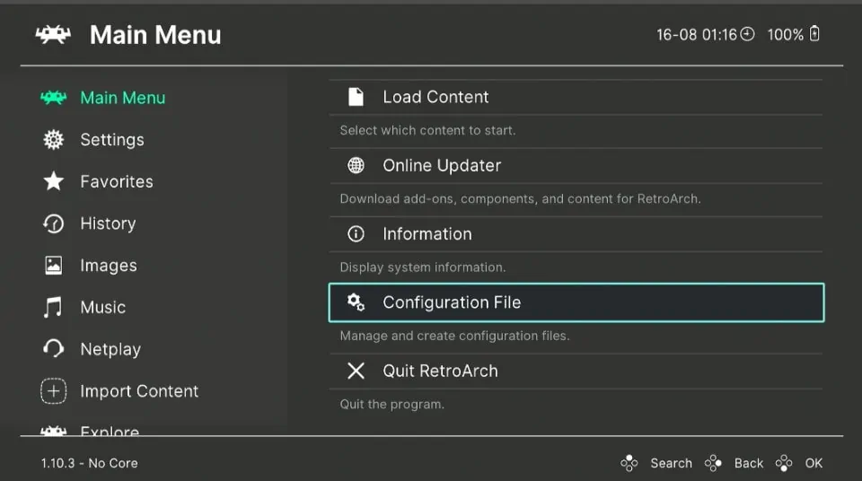862x481 pixels.
Task: Click the '1.10.3 - No Core' version text
Action: (x=89, y=463)
